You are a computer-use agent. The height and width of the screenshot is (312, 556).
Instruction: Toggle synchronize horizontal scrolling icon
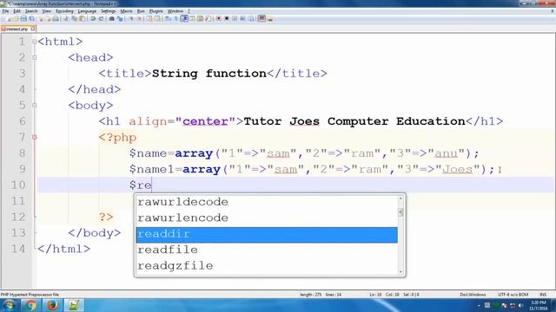(157, 18)
